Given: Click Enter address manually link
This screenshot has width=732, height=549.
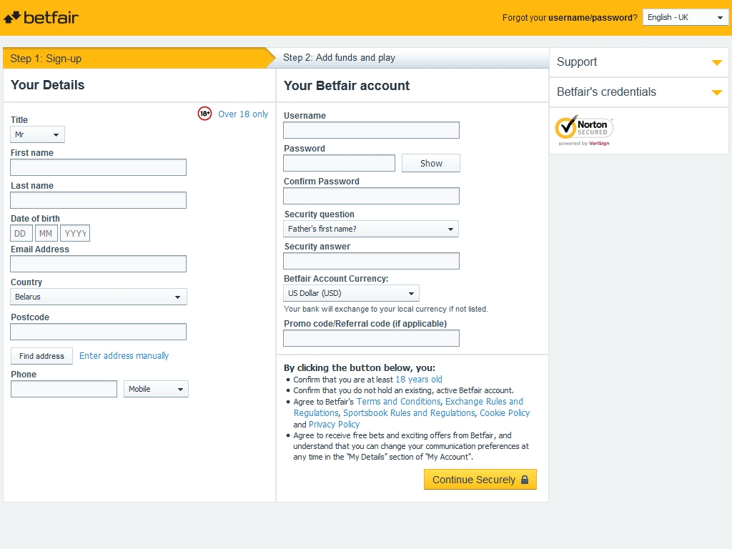Looking at the screenshot, I should tap(124, 356).
